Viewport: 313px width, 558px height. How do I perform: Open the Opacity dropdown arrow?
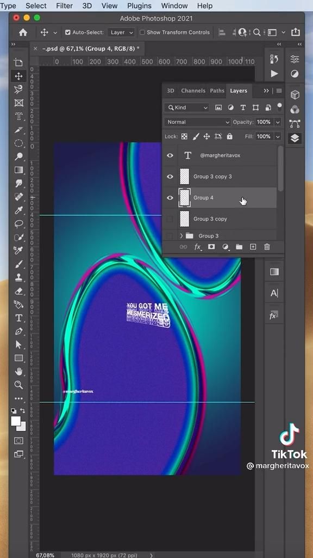pyautogui.click(x=278, y=122)
